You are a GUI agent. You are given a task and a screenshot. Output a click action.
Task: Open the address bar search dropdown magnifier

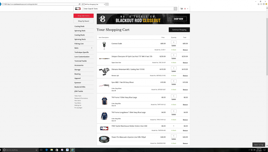coord(80,4)
